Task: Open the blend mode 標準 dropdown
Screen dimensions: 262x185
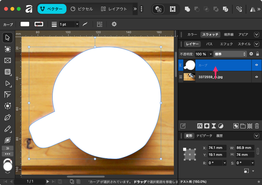Action: [x=230, y=54]
